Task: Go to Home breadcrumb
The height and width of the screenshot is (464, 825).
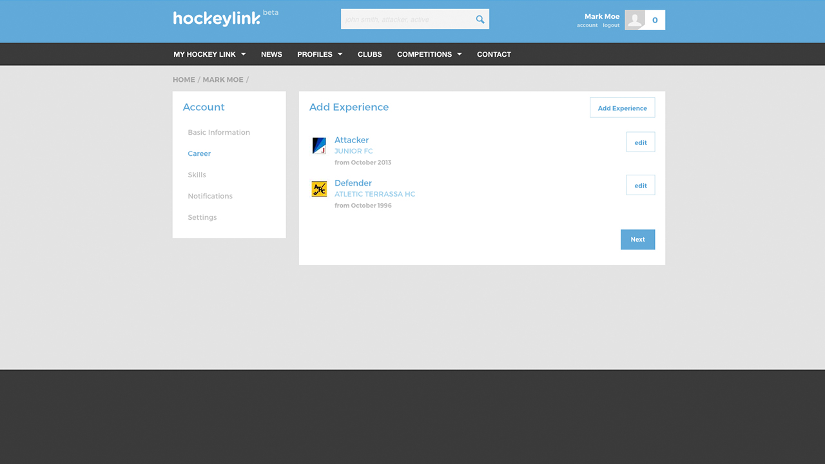Action: tap(184, 80)
